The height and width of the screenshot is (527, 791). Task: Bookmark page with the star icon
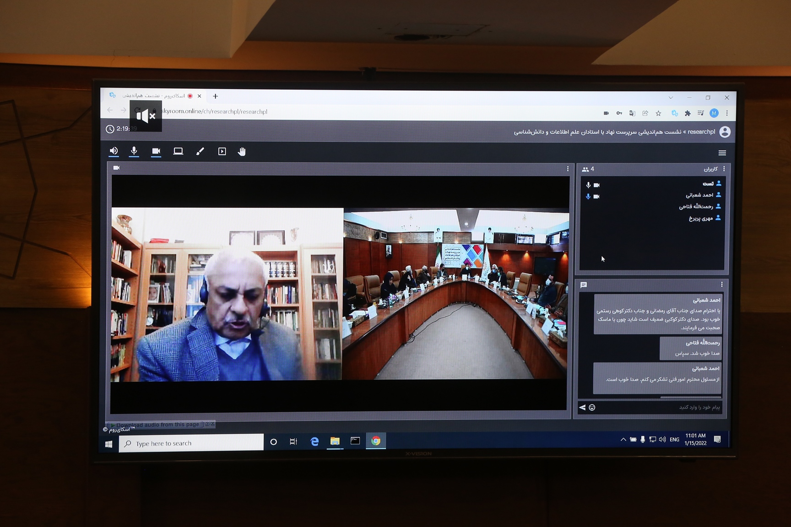tap(658, 113)
